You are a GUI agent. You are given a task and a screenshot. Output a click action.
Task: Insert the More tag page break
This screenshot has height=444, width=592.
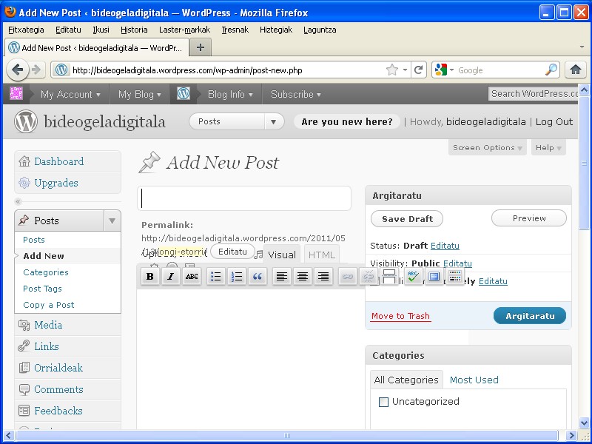[x=389, y=276]
